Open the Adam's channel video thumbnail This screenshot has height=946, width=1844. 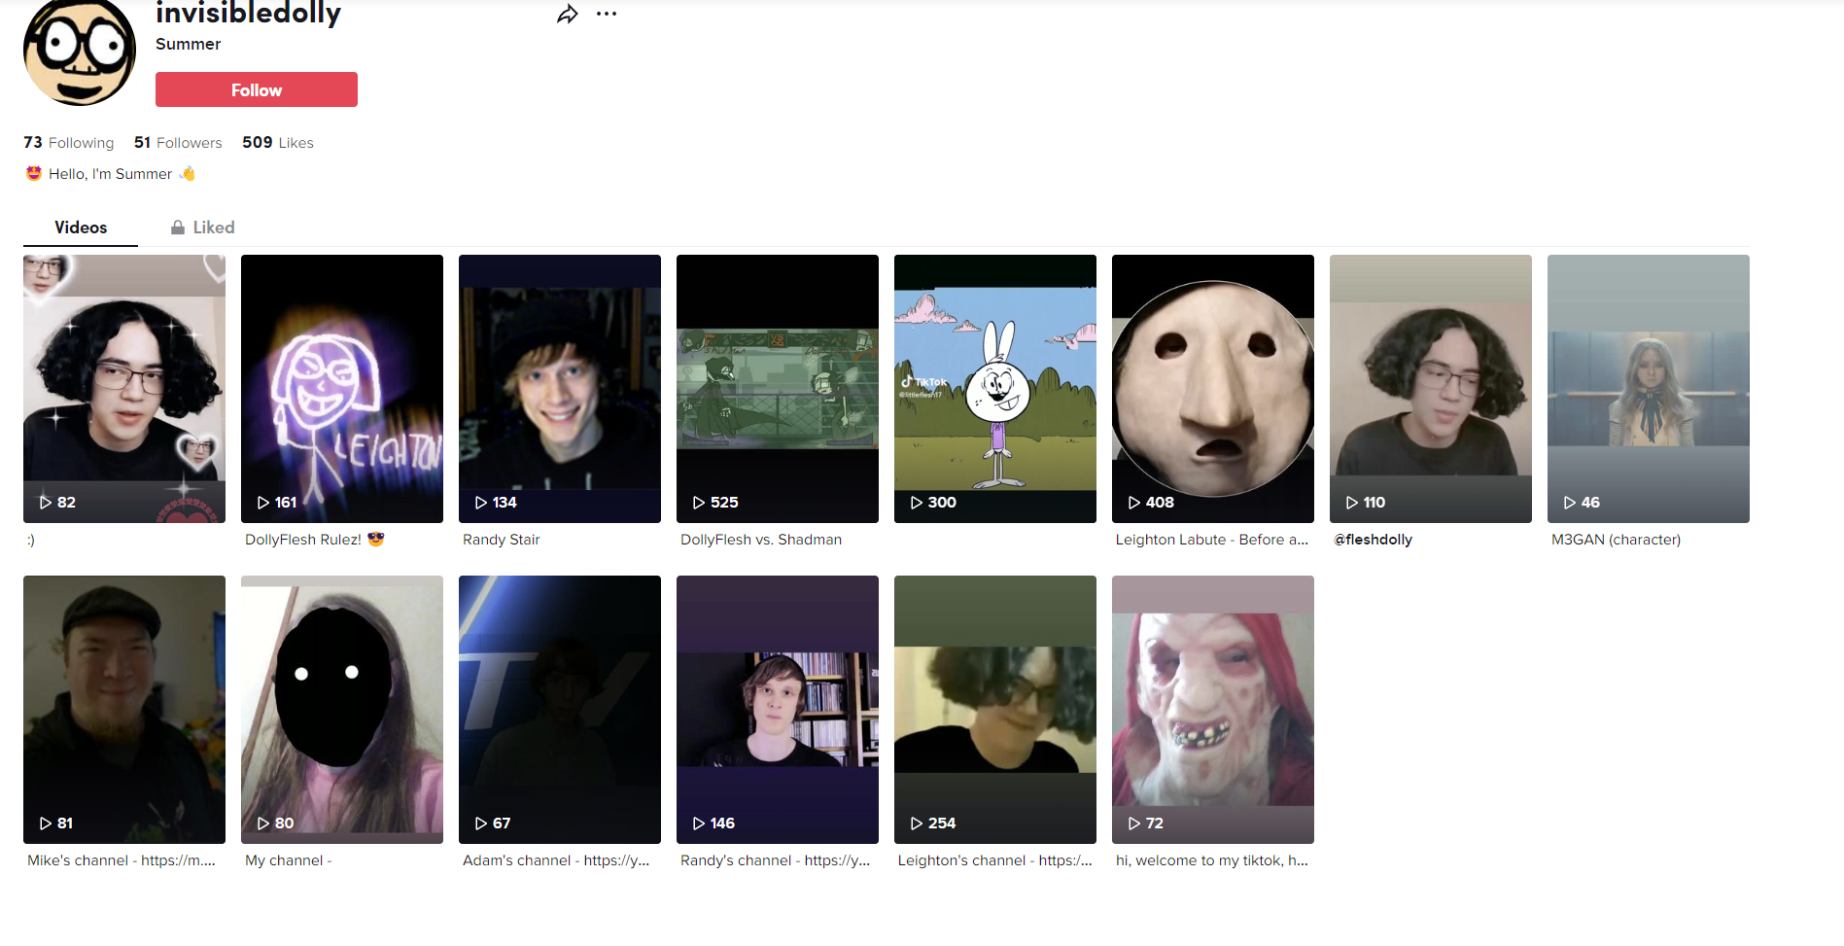click(560, 710)
